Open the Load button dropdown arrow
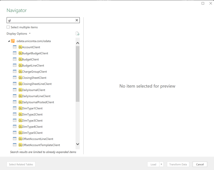 point(162,164)
